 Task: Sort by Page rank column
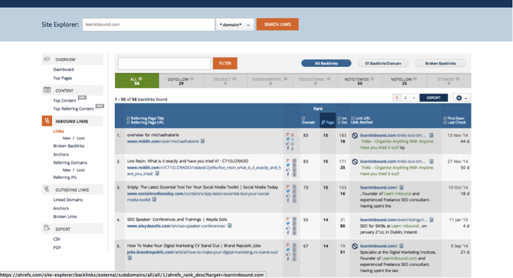click(x=328, y=122)
